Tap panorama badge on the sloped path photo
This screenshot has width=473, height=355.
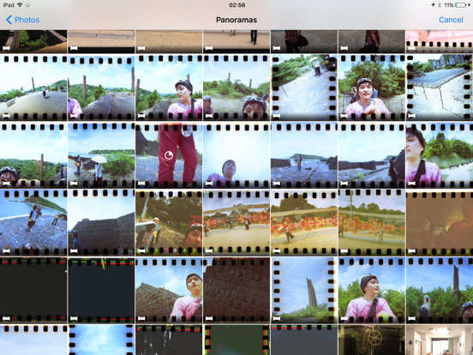point(277,115)
